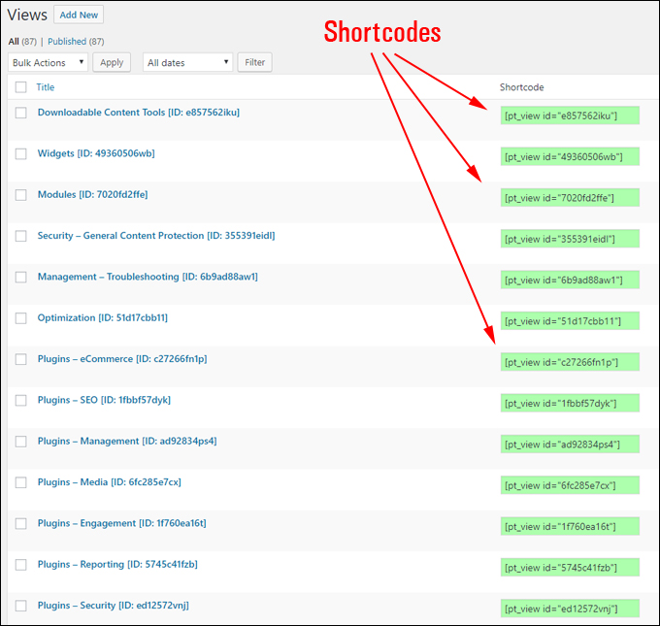This screenshot has width=660, height=626.
Task: Open the Plugins – Reporting view
Action: point(117,564)
